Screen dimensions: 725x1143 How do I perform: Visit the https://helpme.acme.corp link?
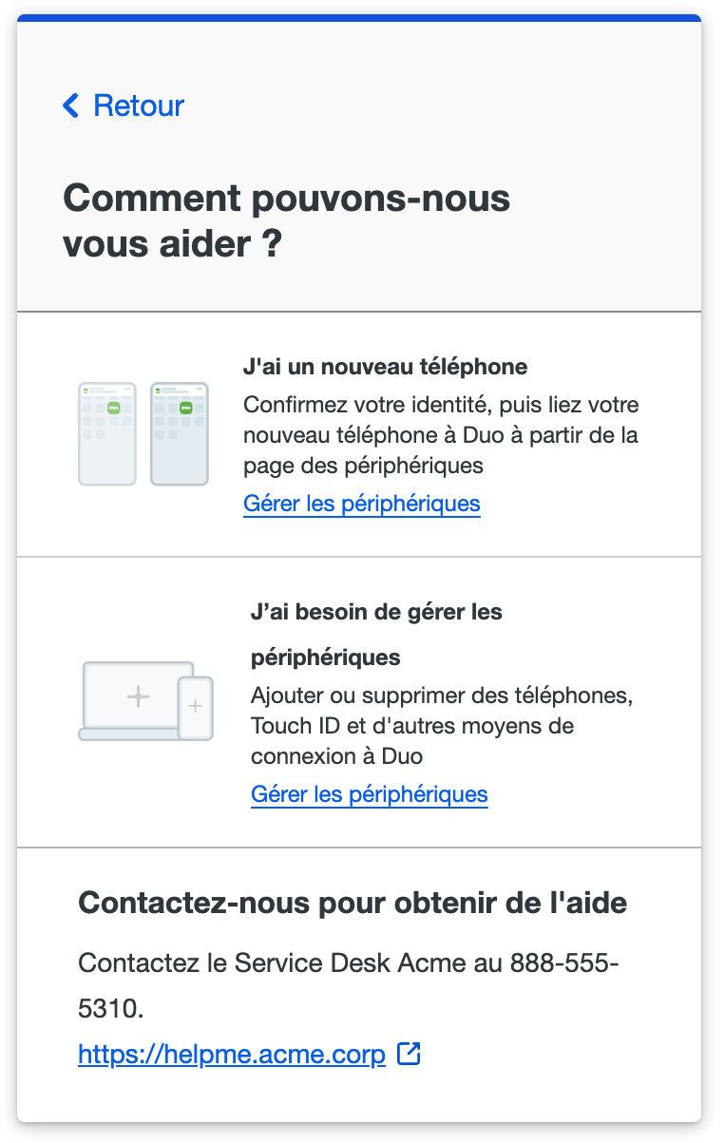coord(231,1053)
